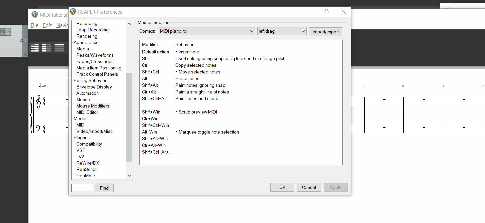Click inside the Find search field
485x223 pixels.
tap(82, 188)
